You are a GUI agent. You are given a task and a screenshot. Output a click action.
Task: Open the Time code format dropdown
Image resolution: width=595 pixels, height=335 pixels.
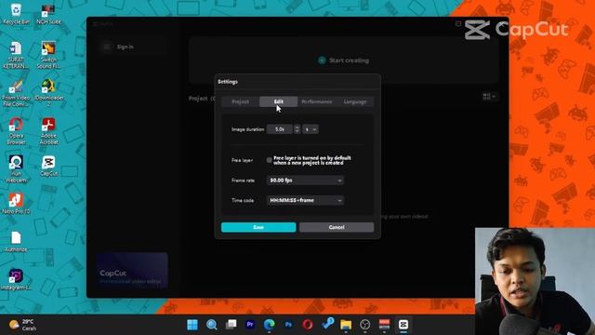tap(305, 200)
